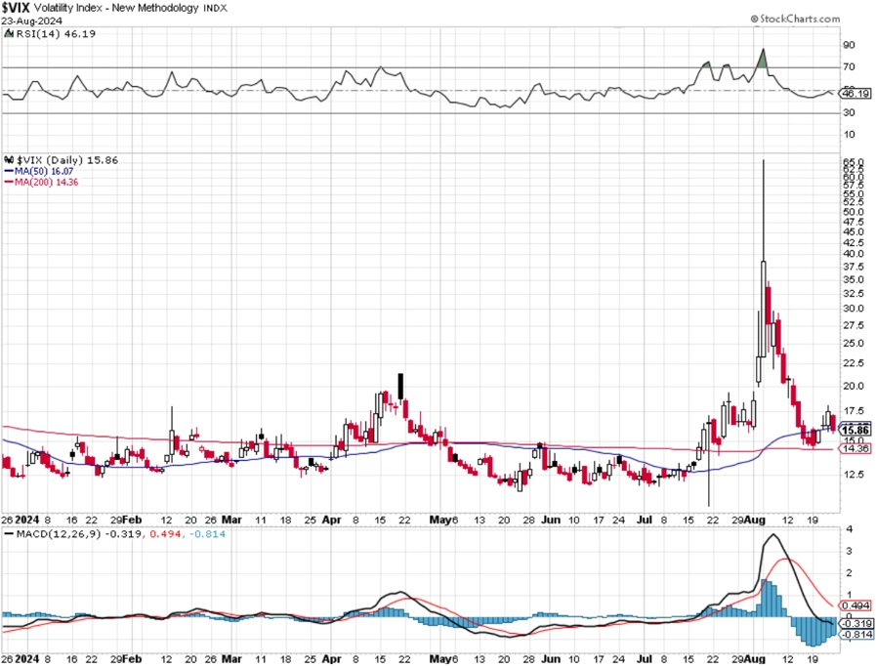876x667 pixels.
Task: Click the black MACD legend line marker
Action: tap(9, 534)
